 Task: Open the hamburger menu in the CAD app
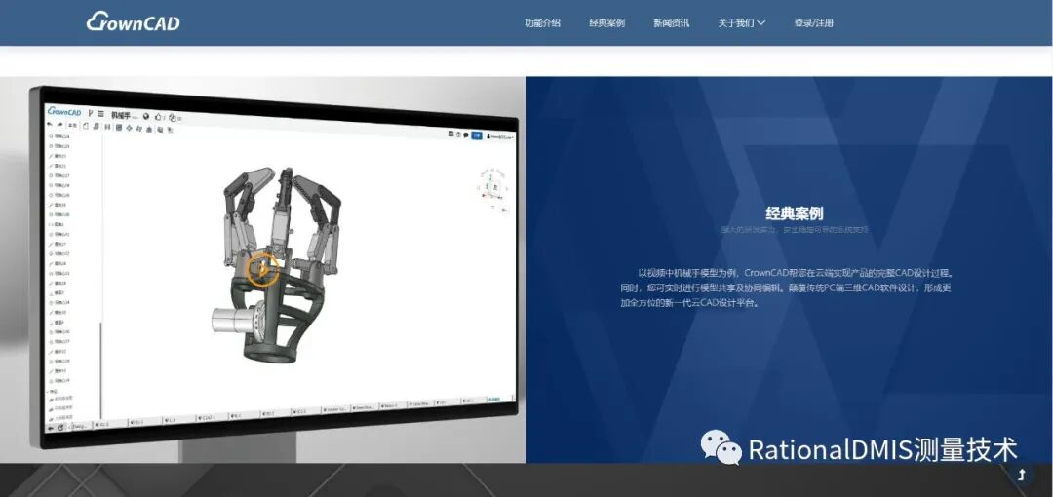click(x=100, y=114)
